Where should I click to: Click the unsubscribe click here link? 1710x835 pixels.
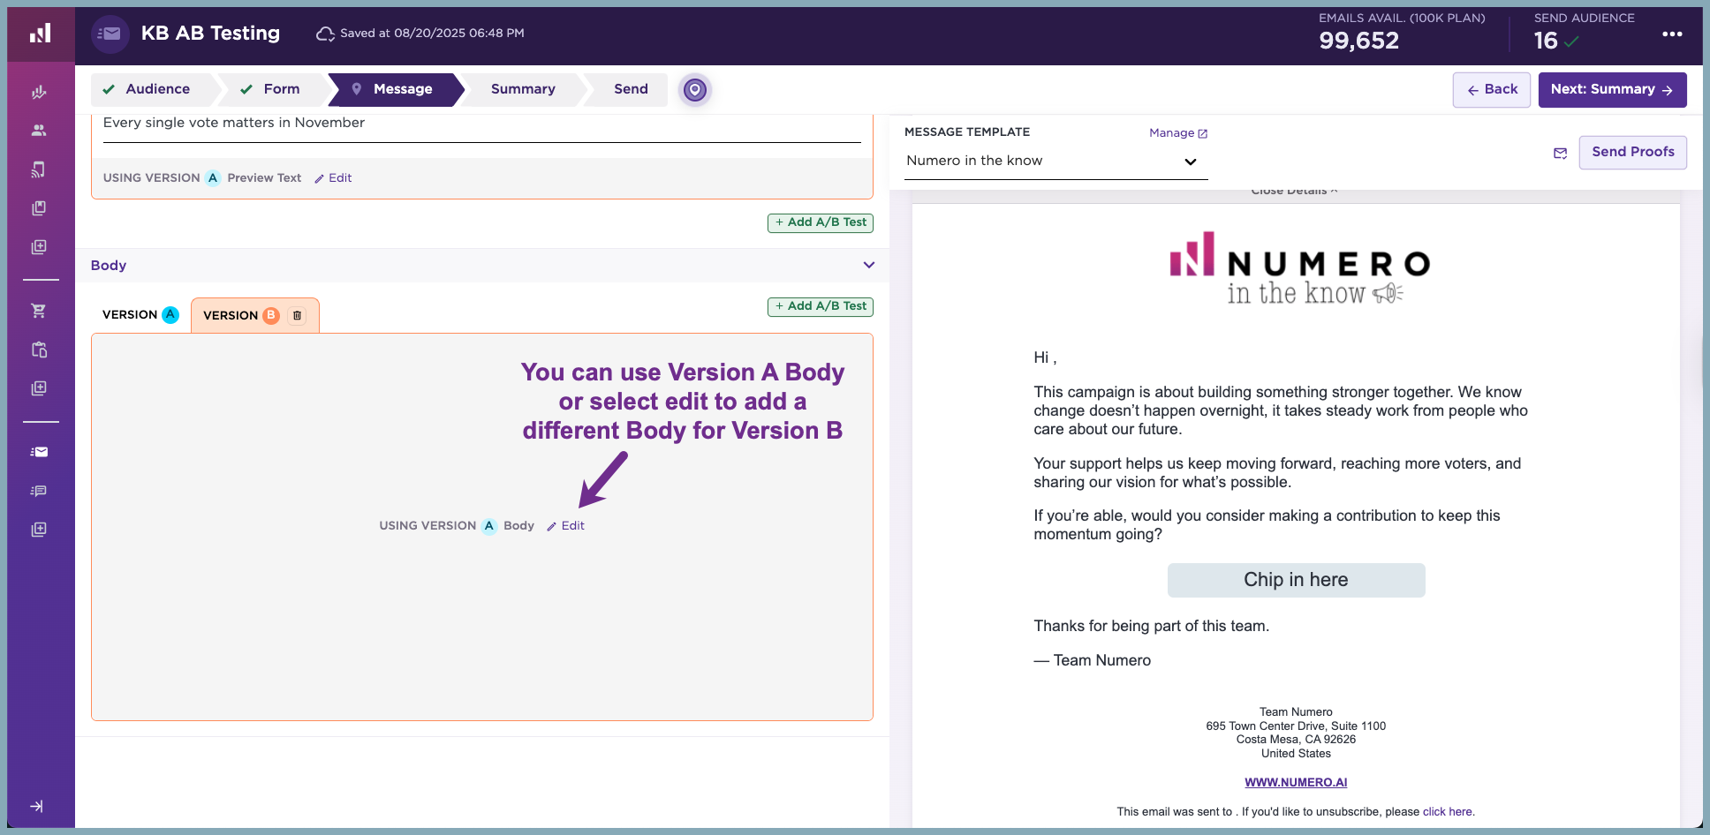click(1447, 812)
